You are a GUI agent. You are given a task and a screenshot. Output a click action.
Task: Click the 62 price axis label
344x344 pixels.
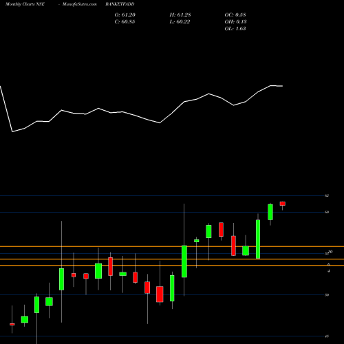[x=327, y=195]
